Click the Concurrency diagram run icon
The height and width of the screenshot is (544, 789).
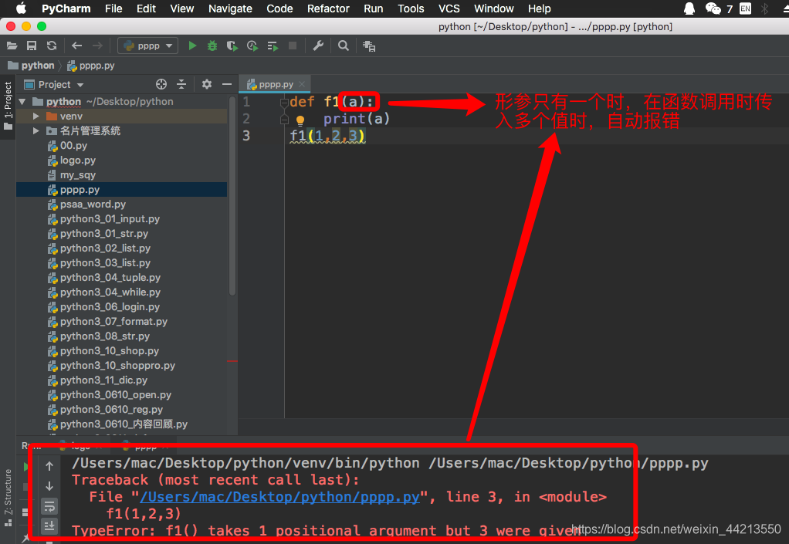pos(273,46)
